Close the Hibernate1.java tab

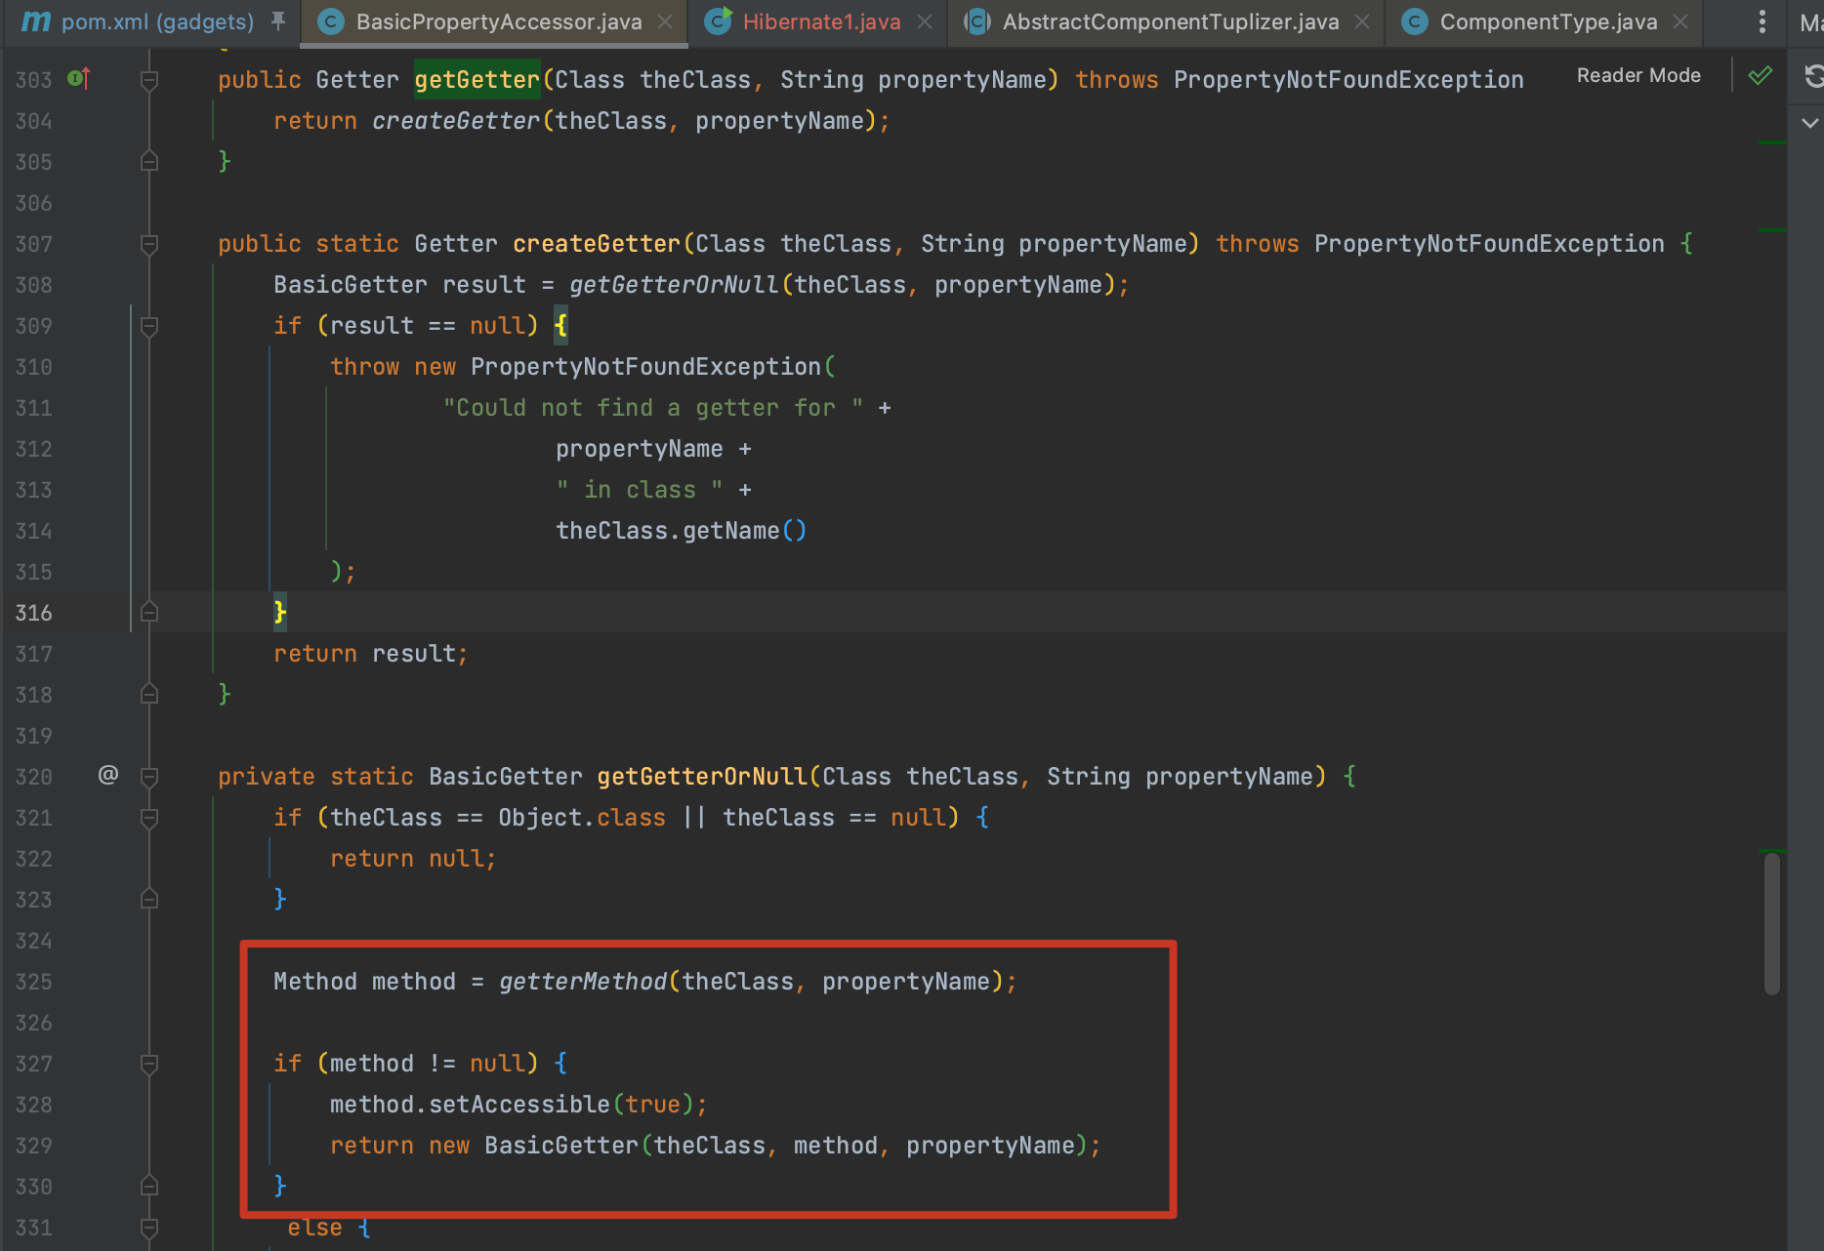(925, 21)
